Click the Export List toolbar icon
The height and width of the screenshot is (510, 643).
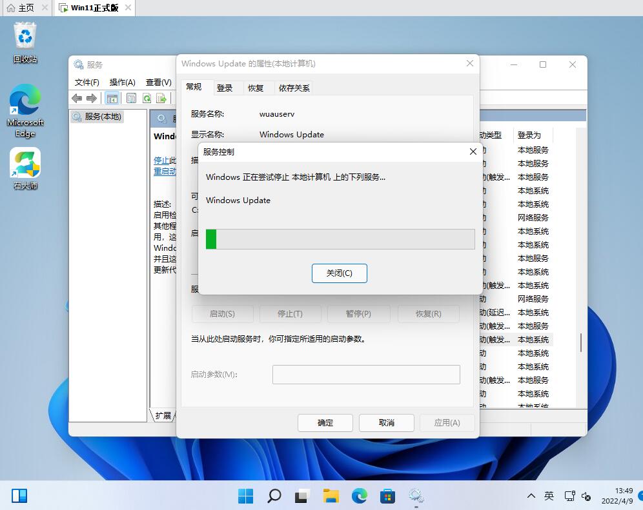click(161, 97)
